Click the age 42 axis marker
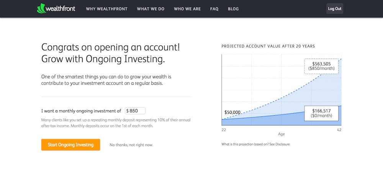 click(x=339, y=130)
